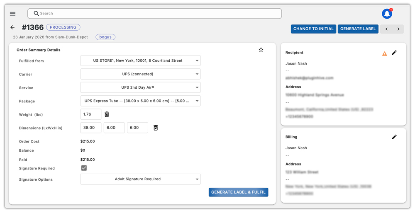Click the Change to Initial button
This screenshot has height=213, width=415.
(313, 29)
